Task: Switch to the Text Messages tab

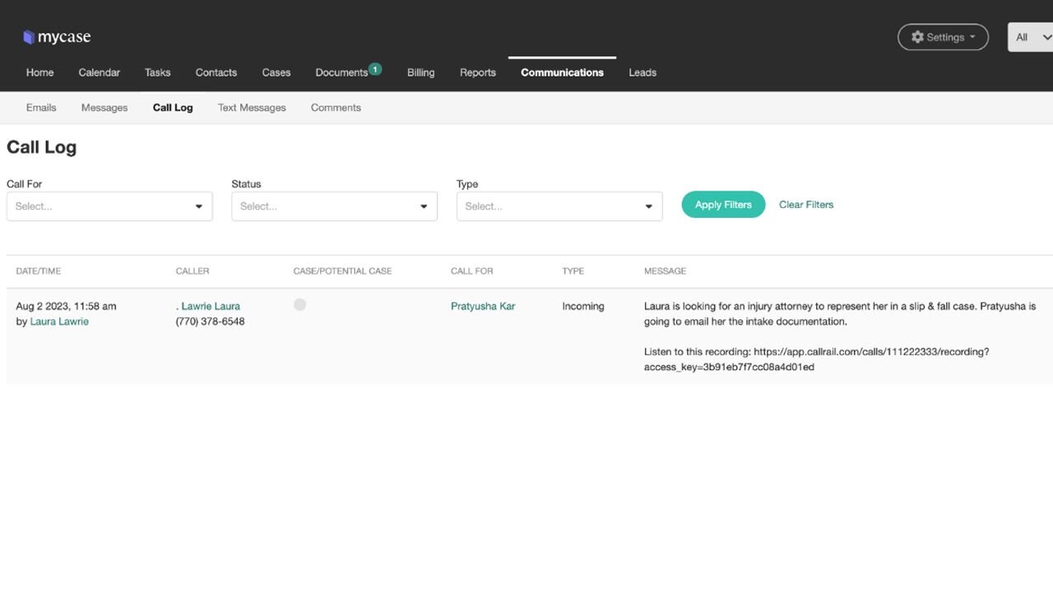Action: click(x=251, y=107)
